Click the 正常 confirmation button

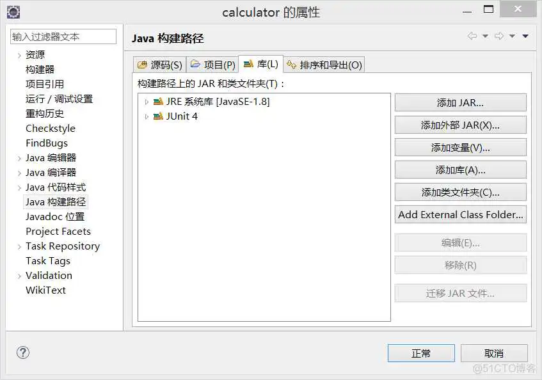pyautogui.click(x=420, y=352)
